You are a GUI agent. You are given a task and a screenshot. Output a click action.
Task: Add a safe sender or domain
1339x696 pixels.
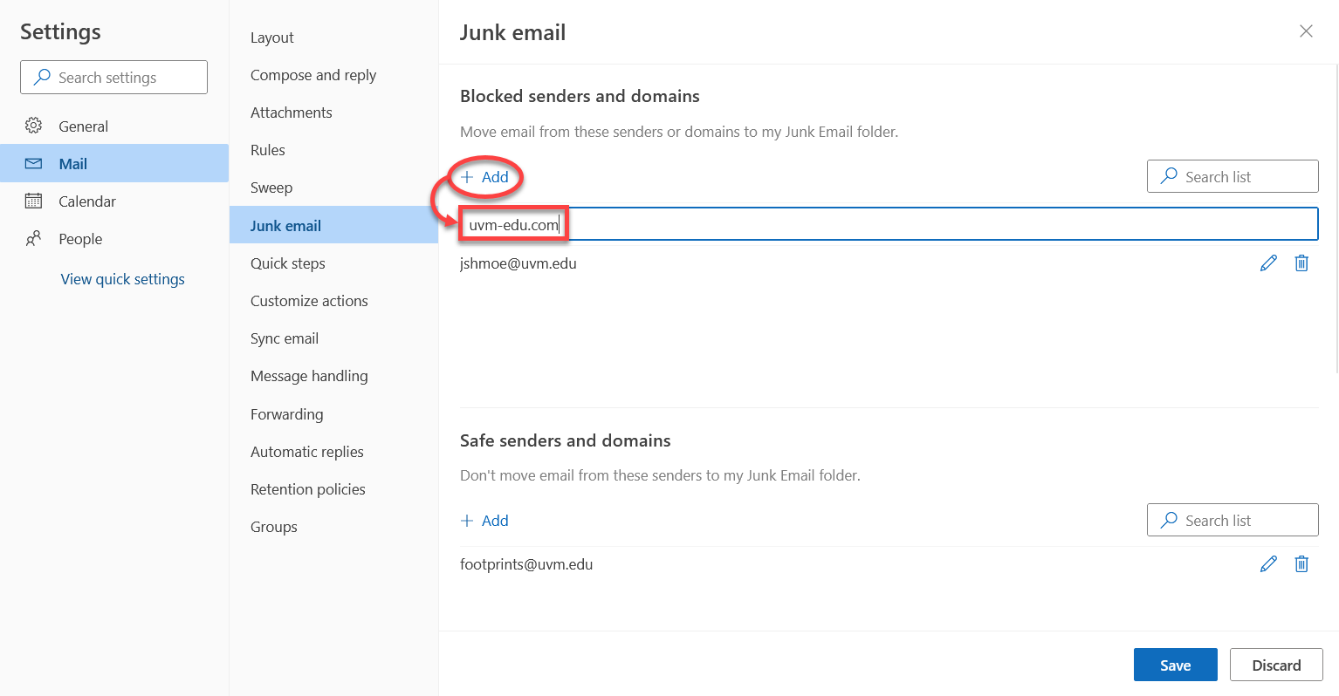(484, 521)
